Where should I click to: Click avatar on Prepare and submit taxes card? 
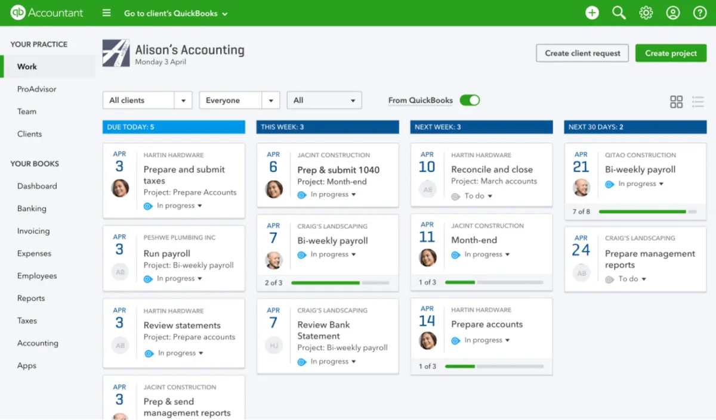(x=121, y=188)
